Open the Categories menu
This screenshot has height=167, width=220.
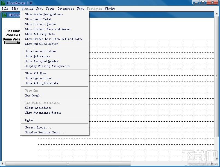[66, 8]
